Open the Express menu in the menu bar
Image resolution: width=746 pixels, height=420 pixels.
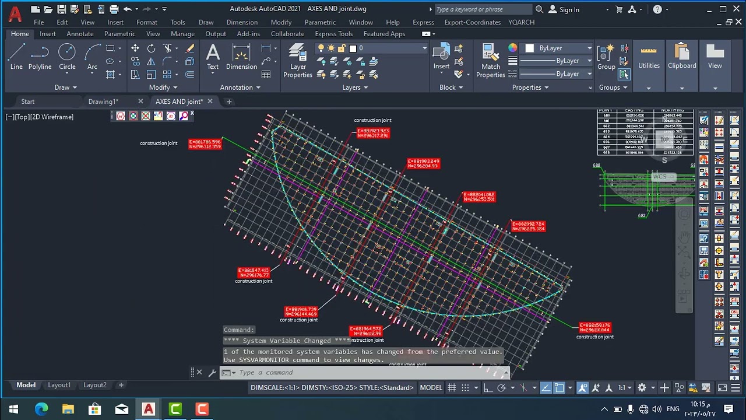click(x=423, y=22)
